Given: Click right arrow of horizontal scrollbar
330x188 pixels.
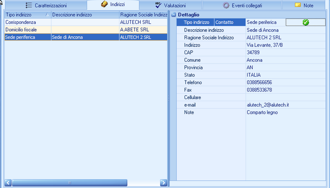Looking at the screenshot, I should click(x=164, y=183).
